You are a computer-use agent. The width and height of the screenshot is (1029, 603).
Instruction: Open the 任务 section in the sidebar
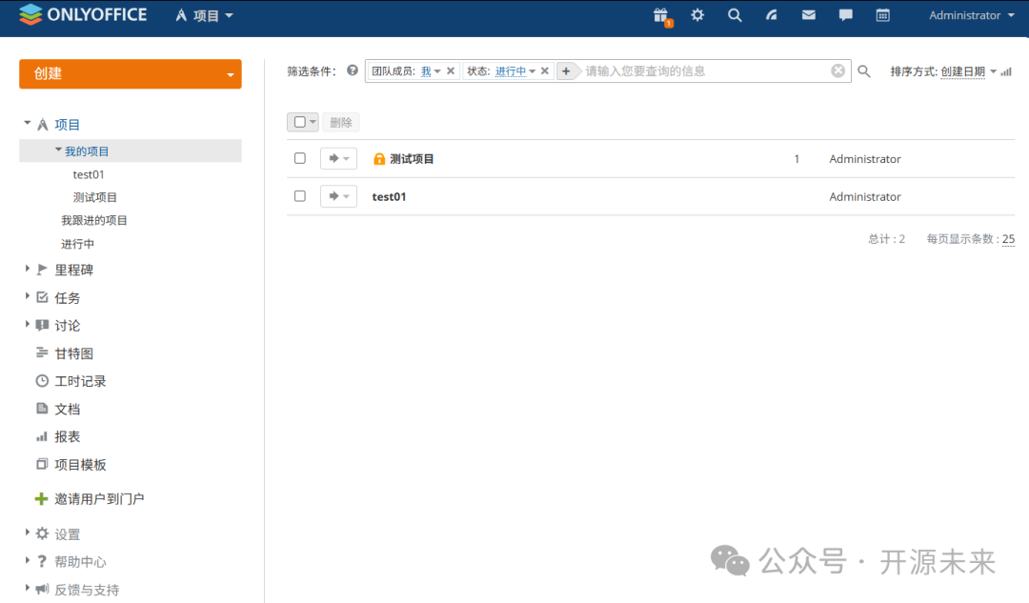[x=67, y=296]
